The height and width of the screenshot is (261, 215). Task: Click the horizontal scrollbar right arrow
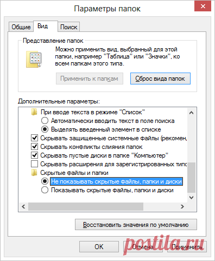(182, 206)
